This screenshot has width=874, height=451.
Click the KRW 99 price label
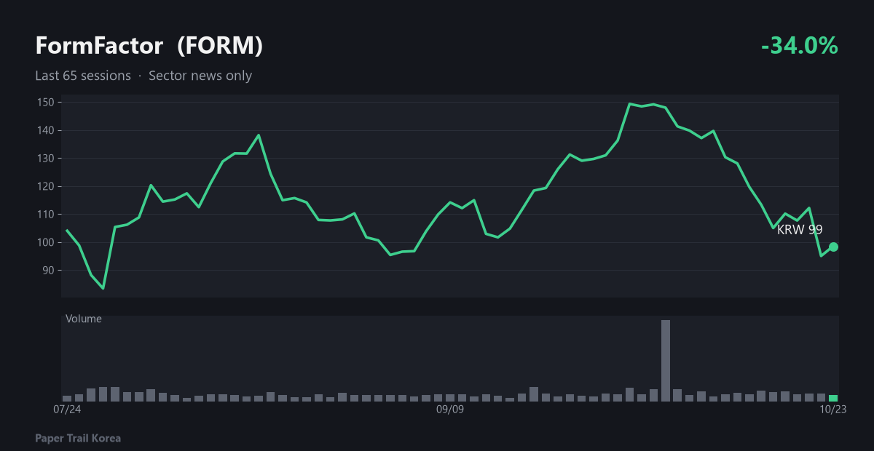800,229
